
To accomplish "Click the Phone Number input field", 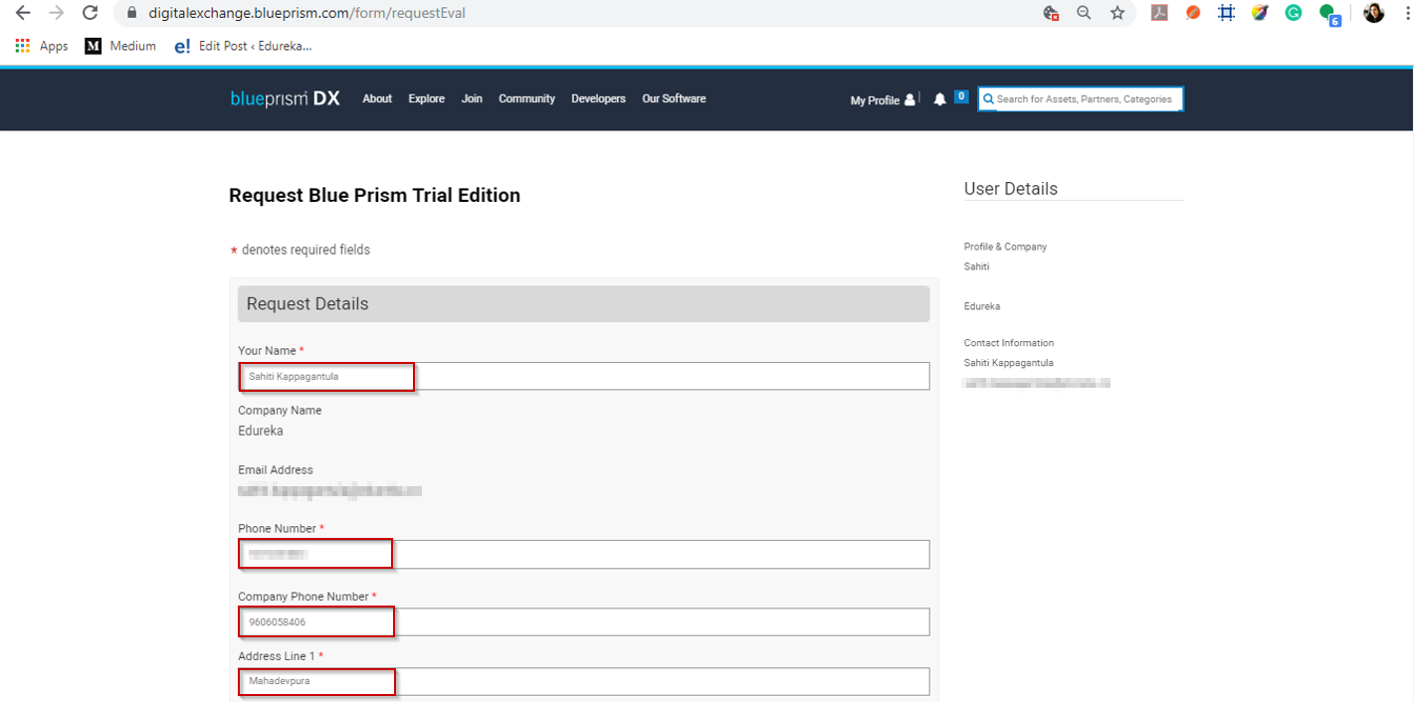I will (584, 554).
